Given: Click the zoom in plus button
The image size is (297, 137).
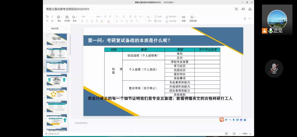Looking at the screenshot, I should tap(250, 134).
